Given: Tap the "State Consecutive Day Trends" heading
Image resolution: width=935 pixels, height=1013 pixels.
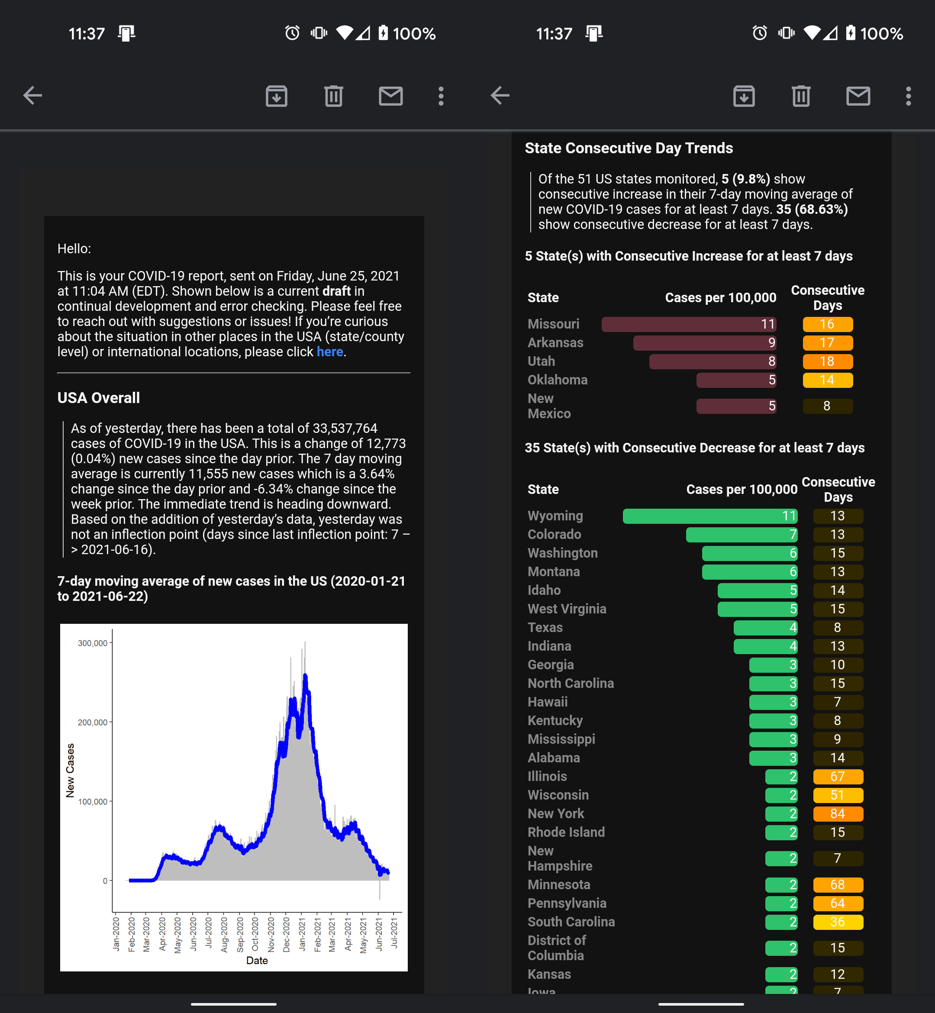Looking at the screenshot, I should point(629,148).
